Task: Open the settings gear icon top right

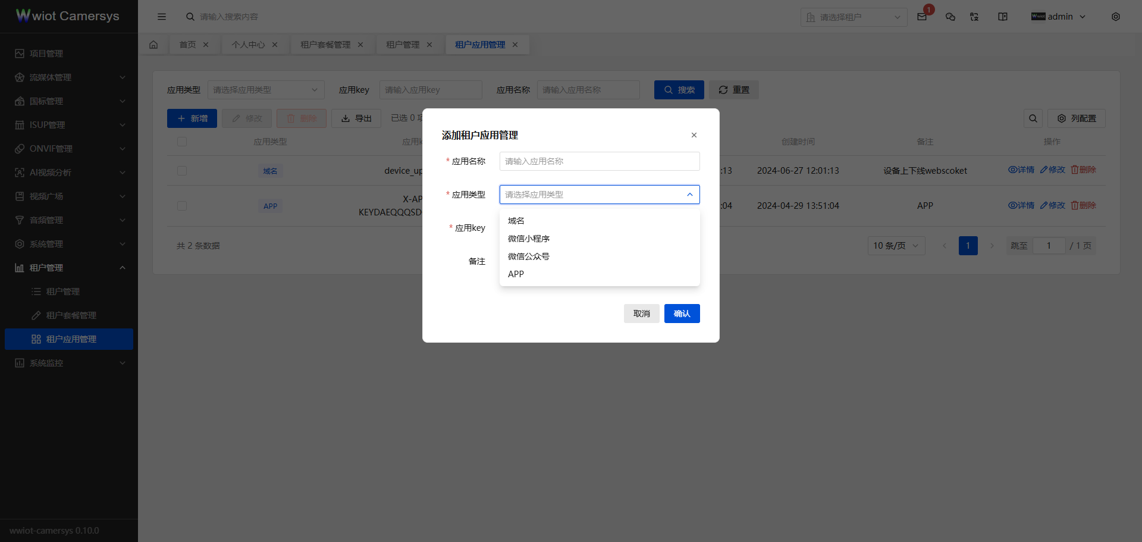Action: click(1116, 17)
